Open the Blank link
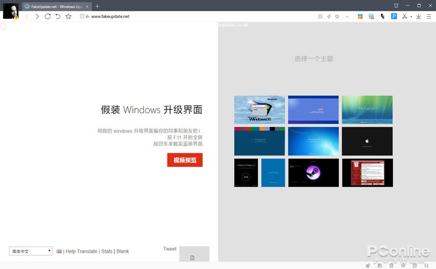The image size is (436, 269). (x=123, y=251)
